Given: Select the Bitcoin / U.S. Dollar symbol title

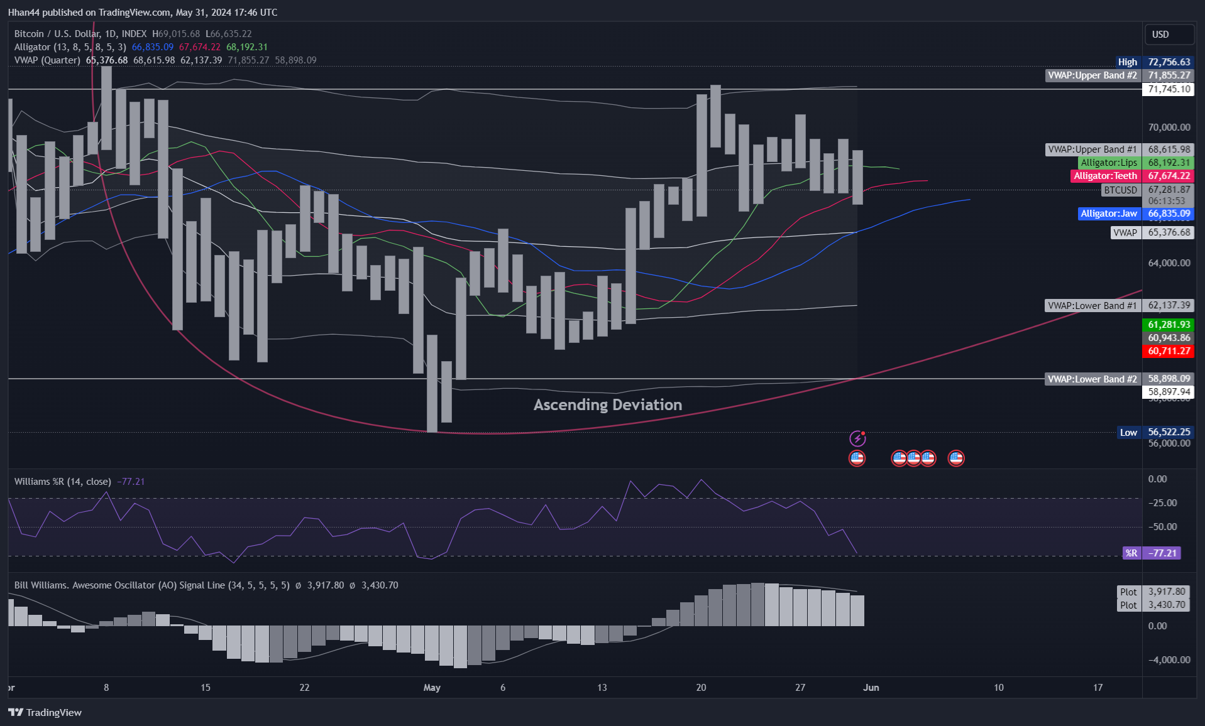Looking at the screenshot, I should 80,34.
